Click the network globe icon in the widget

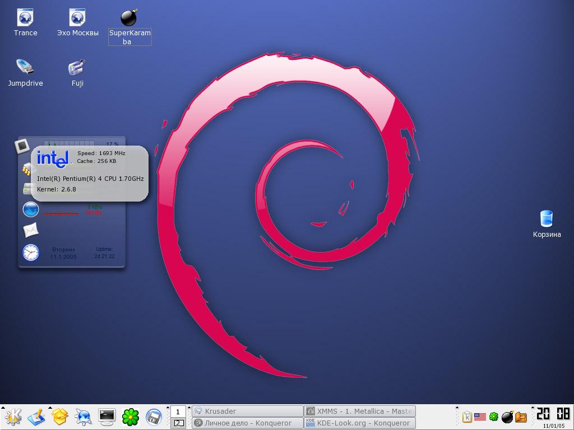coord(31,209)
